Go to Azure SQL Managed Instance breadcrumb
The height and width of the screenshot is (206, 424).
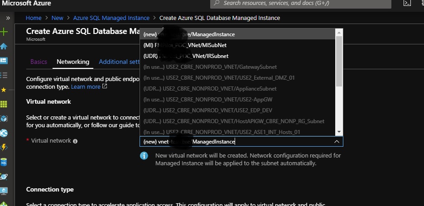coord(111,18)
